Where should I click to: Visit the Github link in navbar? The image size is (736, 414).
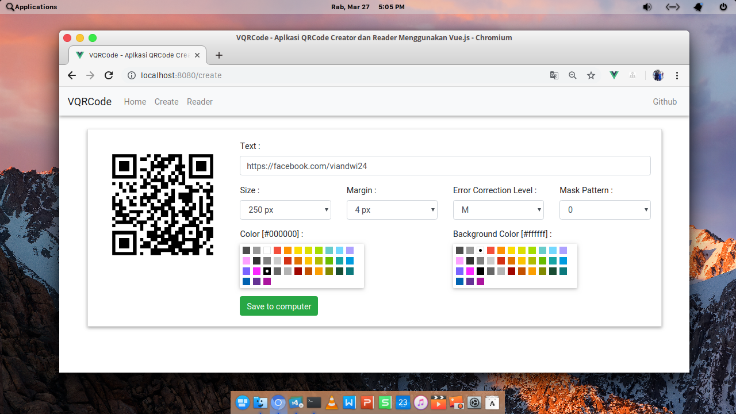665,102
